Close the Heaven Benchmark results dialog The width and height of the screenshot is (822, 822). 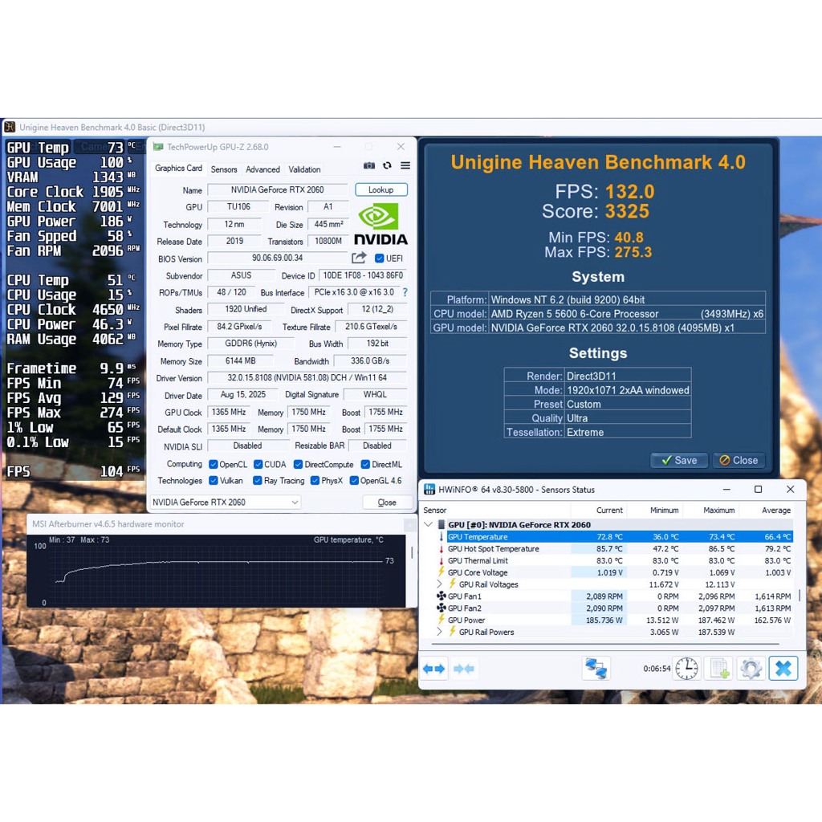(x=739, y=460)
